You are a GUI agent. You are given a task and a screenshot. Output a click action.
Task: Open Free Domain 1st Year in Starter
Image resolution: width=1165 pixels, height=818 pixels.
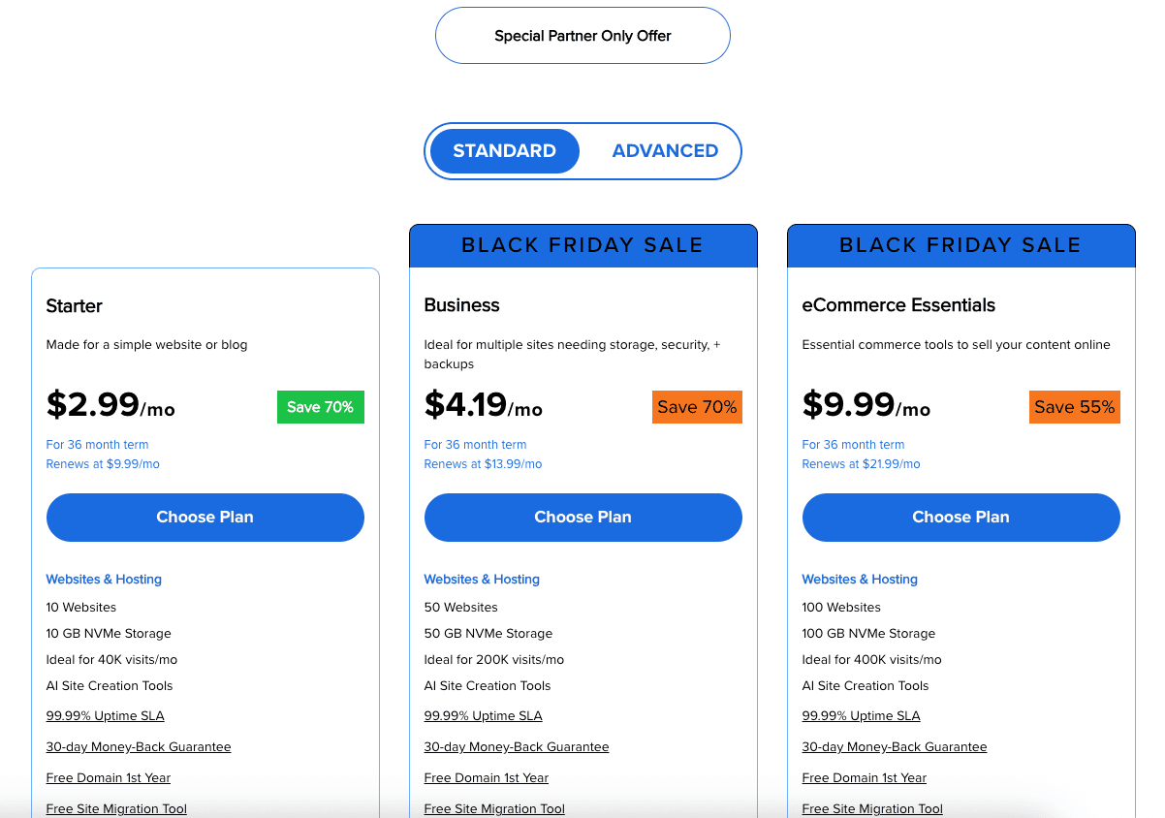(109, 778)
